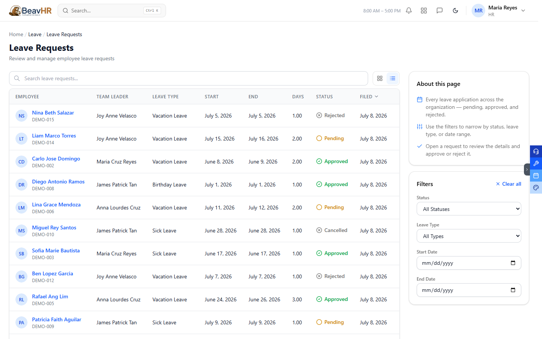
Task: Clear all filters
Action: click(x=509, y=184)
